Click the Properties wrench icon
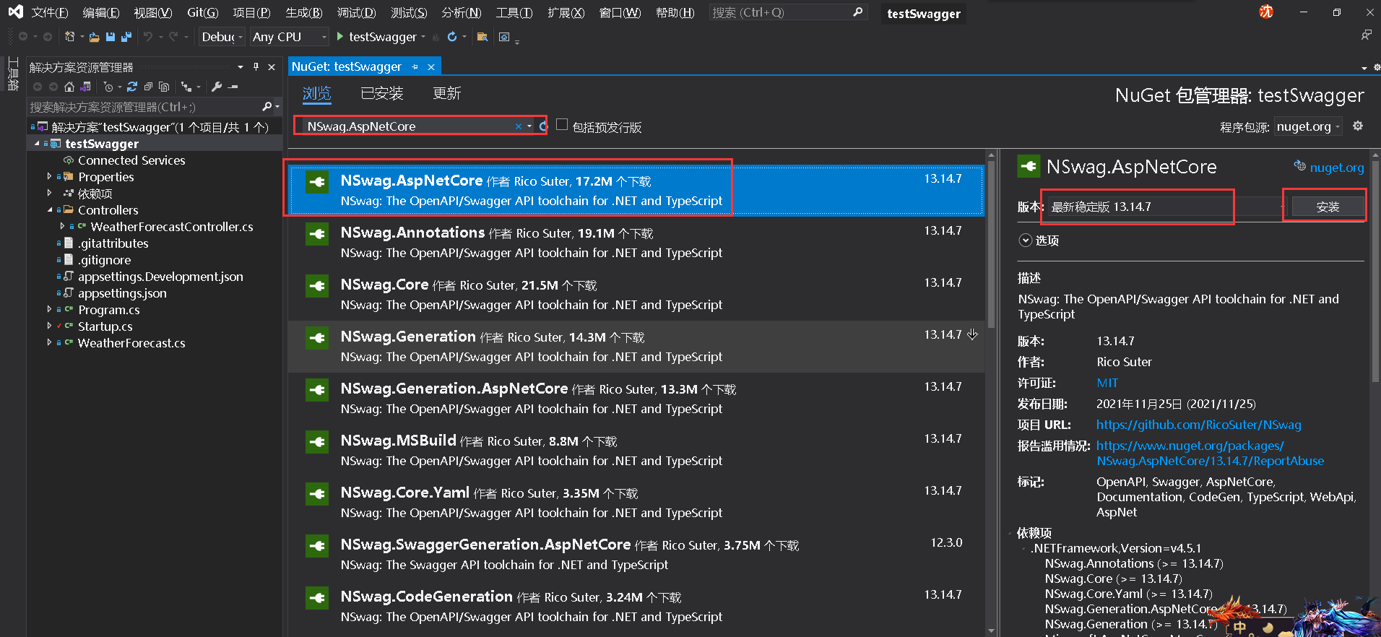 click(217, 87)
